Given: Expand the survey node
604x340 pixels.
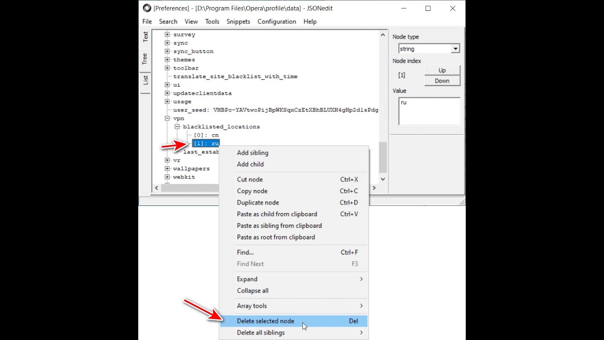Looking at the screenshot, I should (x=167, y=34).
